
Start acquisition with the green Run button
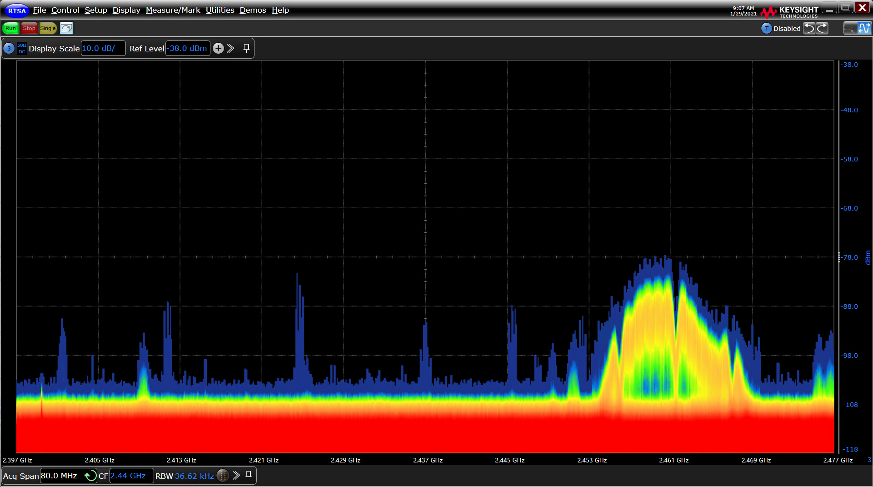click(10, 28)
